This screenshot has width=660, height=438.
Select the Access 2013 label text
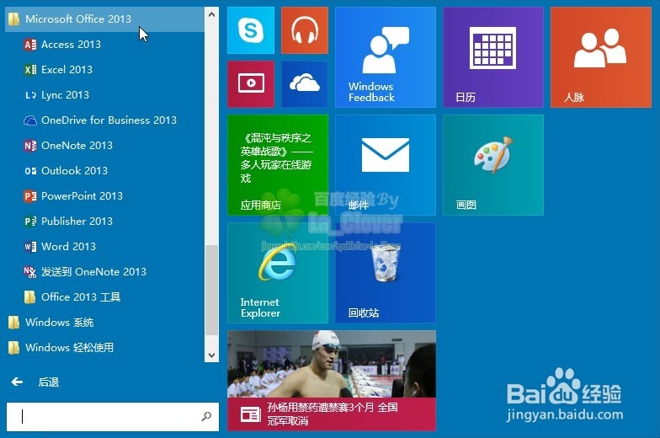click(x=71, y=44)
